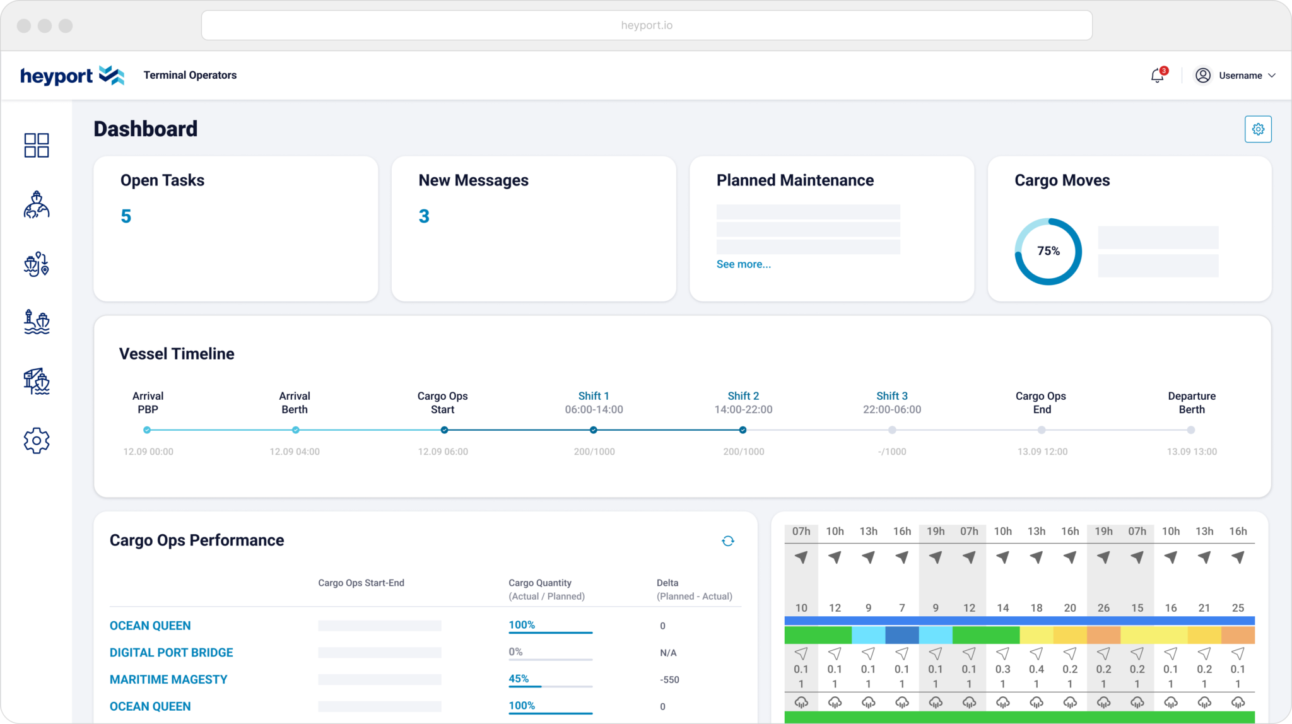Viewport: 1292px width, 724px height.
Task: Select the Cargo Ops Start timeline marker
Action: point(444,430)
